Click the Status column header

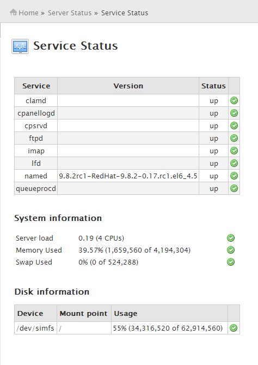(x=213, y=86)
